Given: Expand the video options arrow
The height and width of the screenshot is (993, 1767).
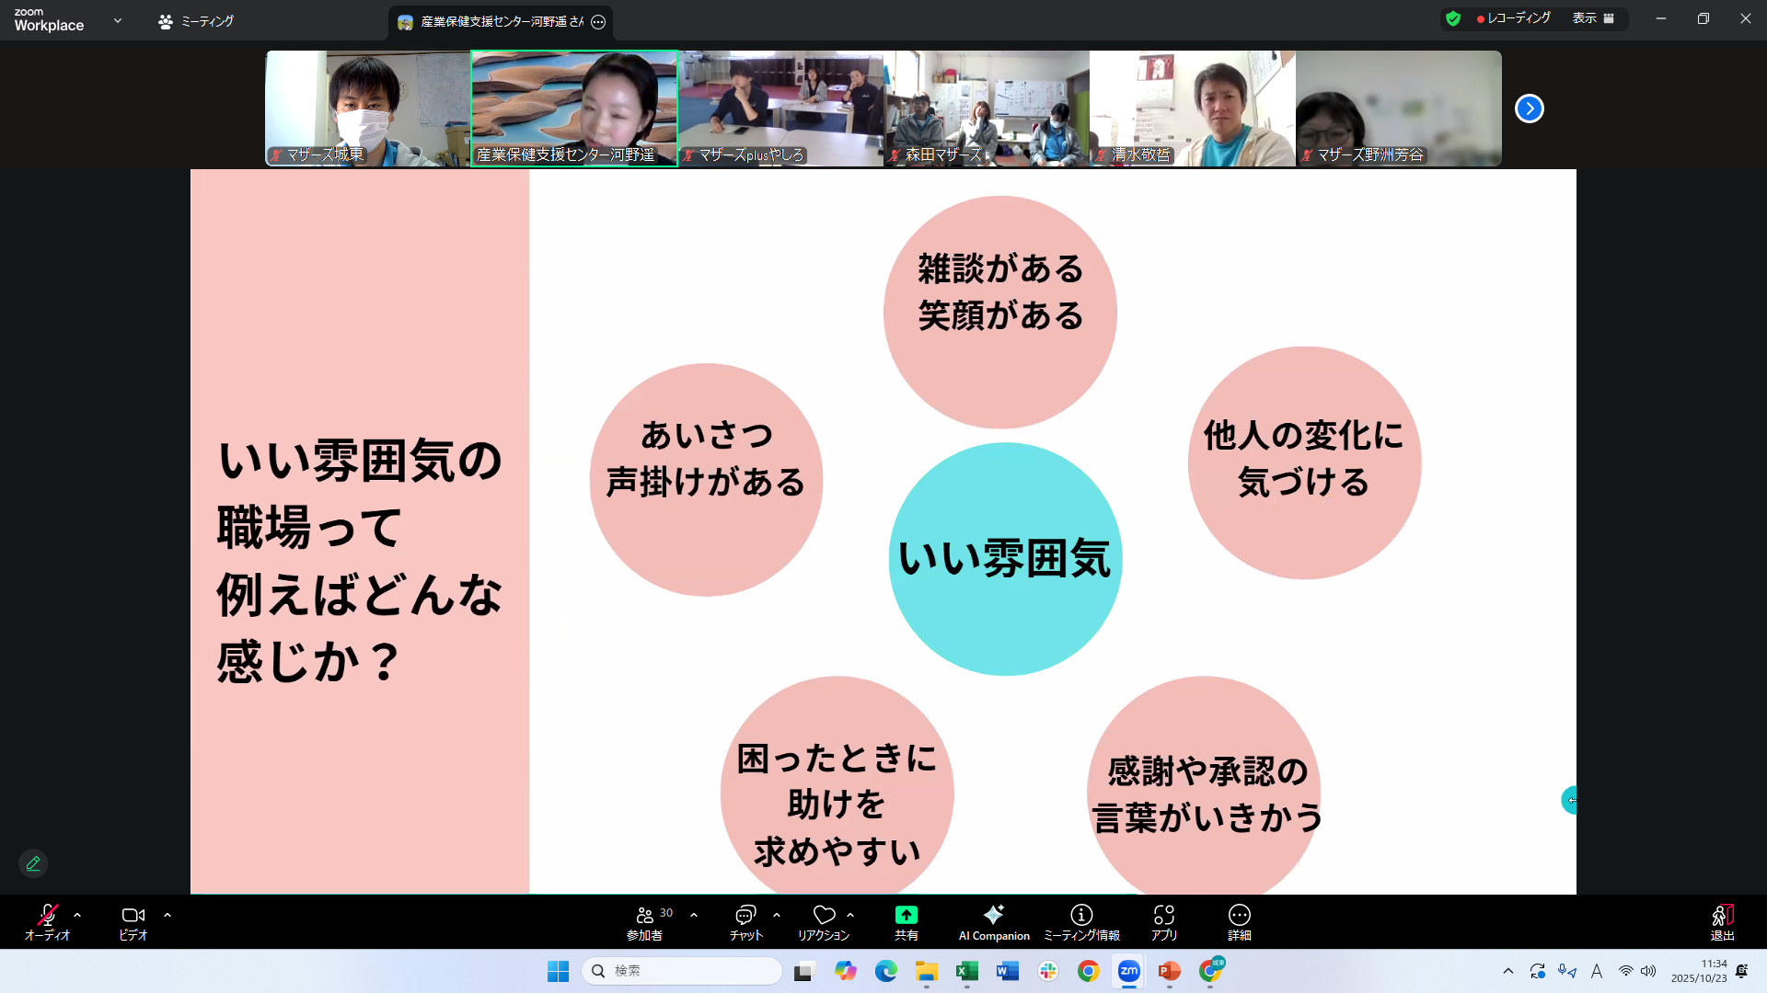Looking at the screenshot, I should pyautogui.click(x=167, y=915).
